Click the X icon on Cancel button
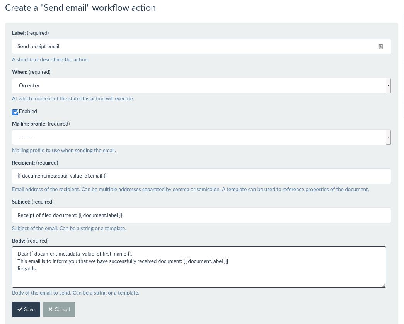Image resolution: width=404 pixels, height=324 pixels. (x=51, y=309)
